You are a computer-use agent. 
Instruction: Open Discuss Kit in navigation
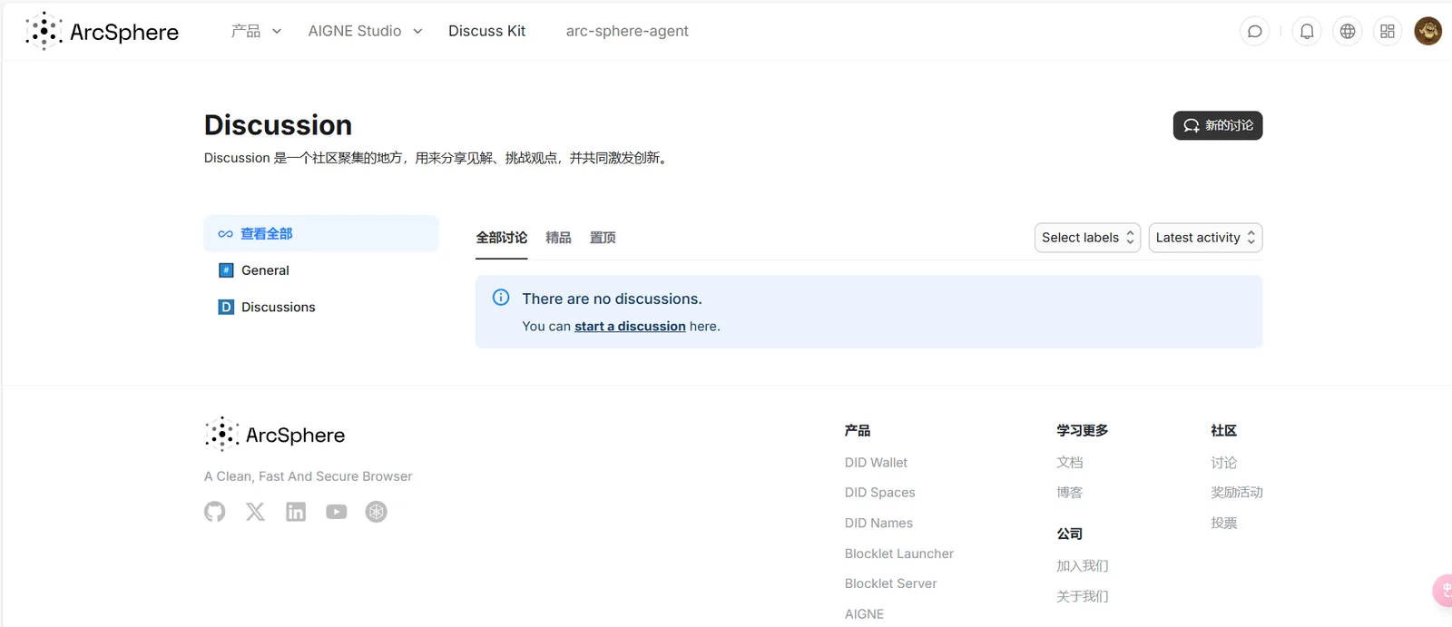pyautogui.click(x=487, y=31)
